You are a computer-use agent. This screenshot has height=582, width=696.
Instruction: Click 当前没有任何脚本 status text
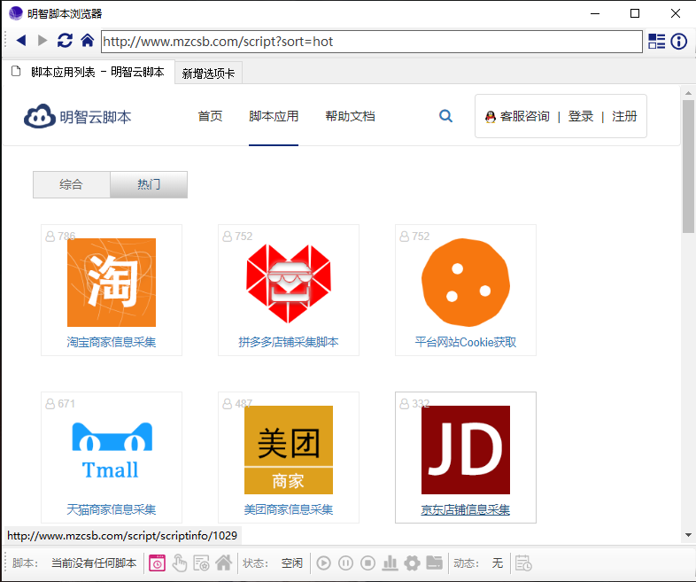pyautogui.click(x=94, y=563)
